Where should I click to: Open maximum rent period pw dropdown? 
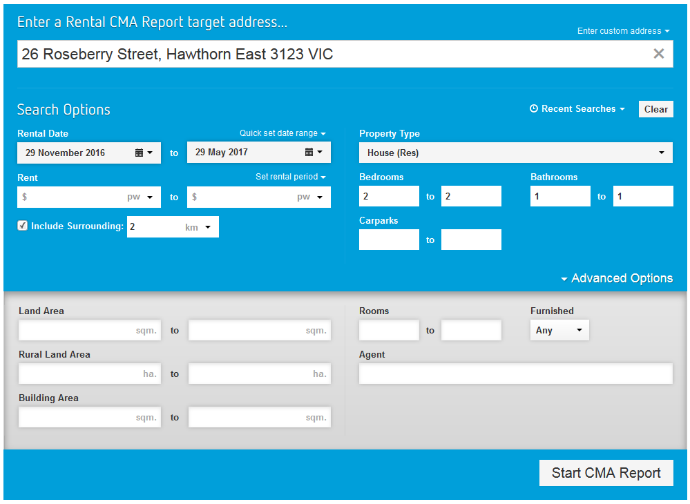(312, 197)
